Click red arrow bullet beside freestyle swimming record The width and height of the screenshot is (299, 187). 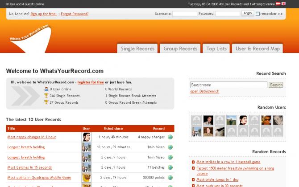193,168
